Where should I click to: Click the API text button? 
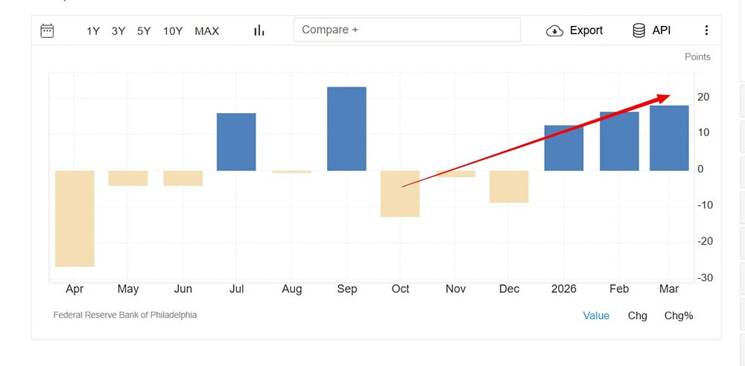click(662, 30)
